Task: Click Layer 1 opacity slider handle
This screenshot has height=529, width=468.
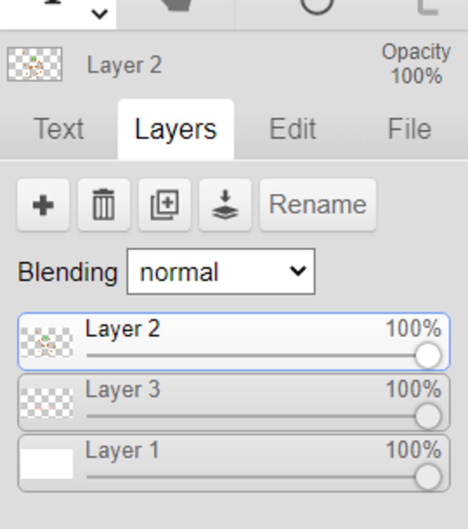Action: click(x=428, y=477)
